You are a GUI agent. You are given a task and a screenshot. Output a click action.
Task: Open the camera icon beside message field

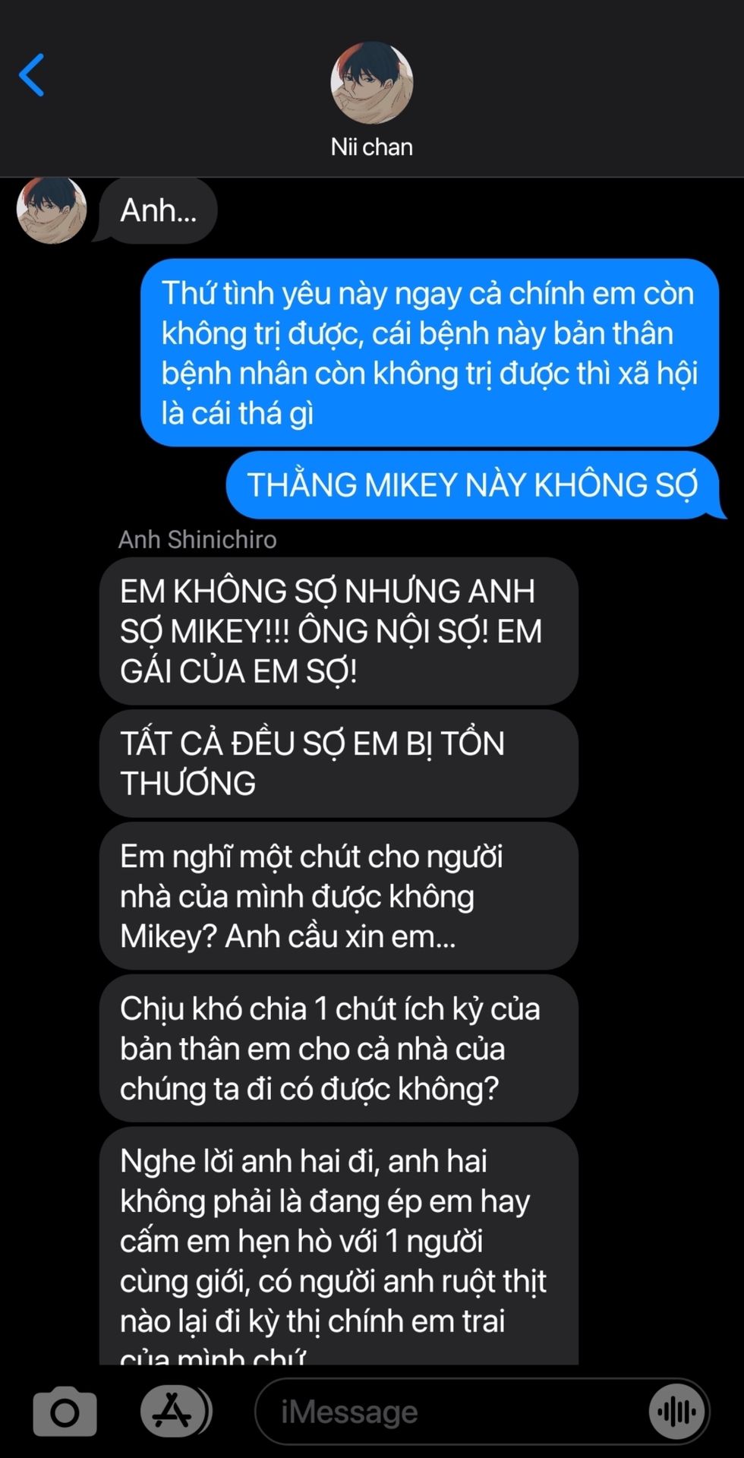click(65, 1412)
